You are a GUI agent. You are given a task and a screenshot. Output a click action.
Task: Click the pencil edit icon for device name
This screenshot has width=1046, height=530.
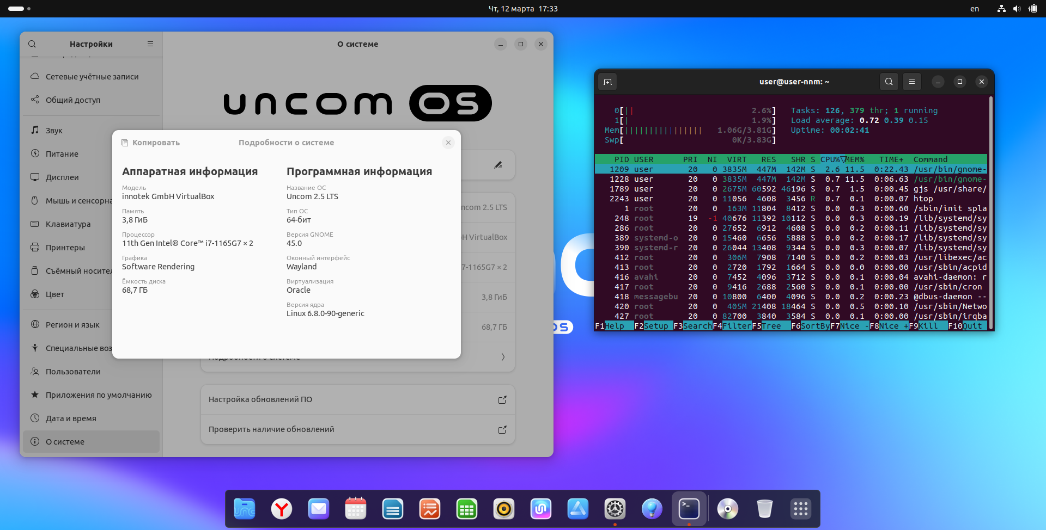tap(498, 165)
